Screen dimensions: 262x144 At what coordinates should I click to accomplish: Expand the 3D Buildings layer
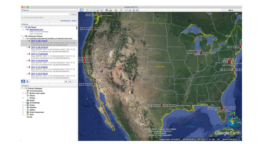(x=23, y=103)
